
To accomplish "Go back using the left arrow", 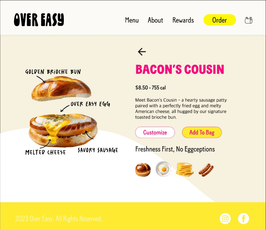I will tap(142, 52).
